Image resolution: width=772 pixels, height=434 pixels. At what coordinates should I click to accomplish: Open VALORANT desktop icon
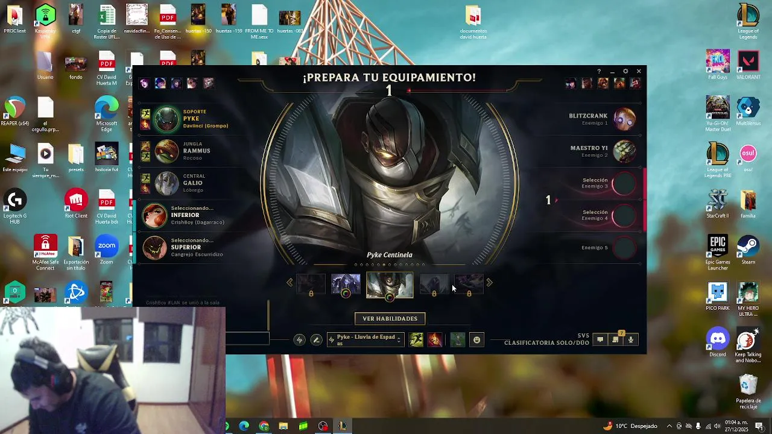748,64
